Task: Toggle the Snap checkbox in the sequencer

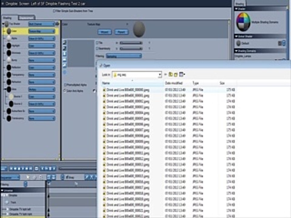Action: (67, 177)
